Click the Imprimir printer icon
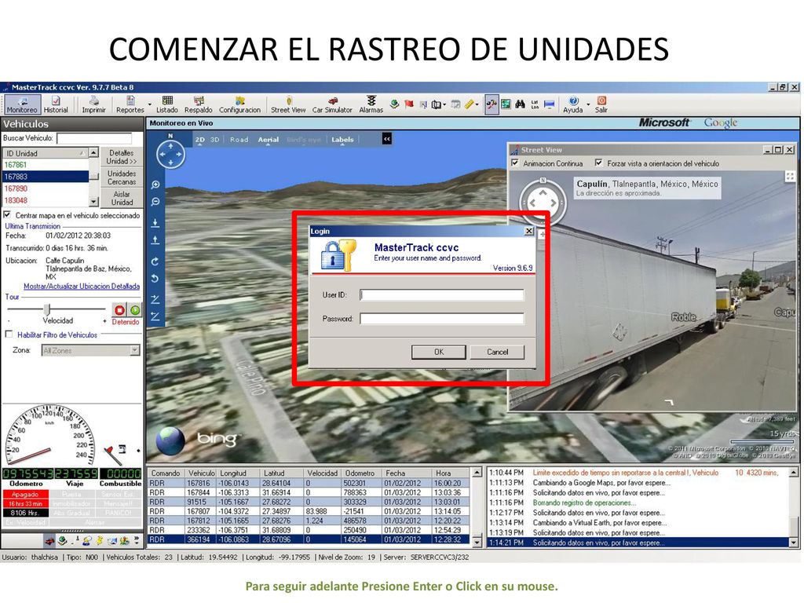 [94, 100]
